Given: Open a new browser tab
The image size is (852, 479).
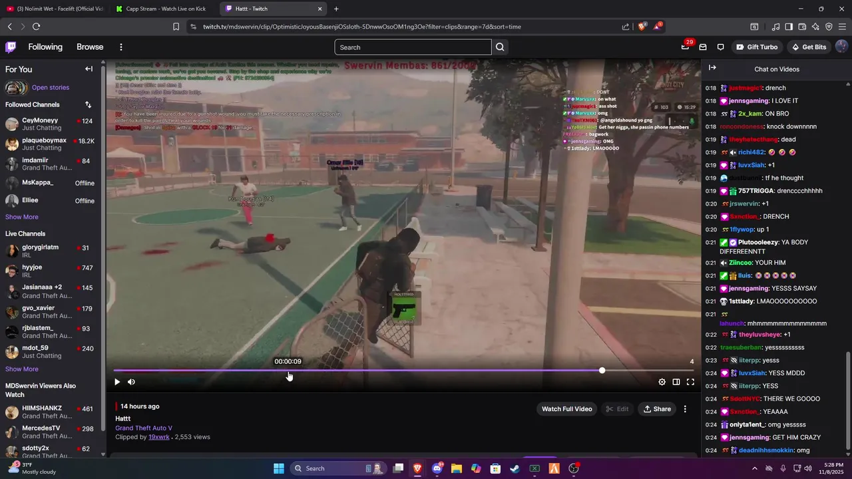Looking at the screenshot, I should point(336,9).
